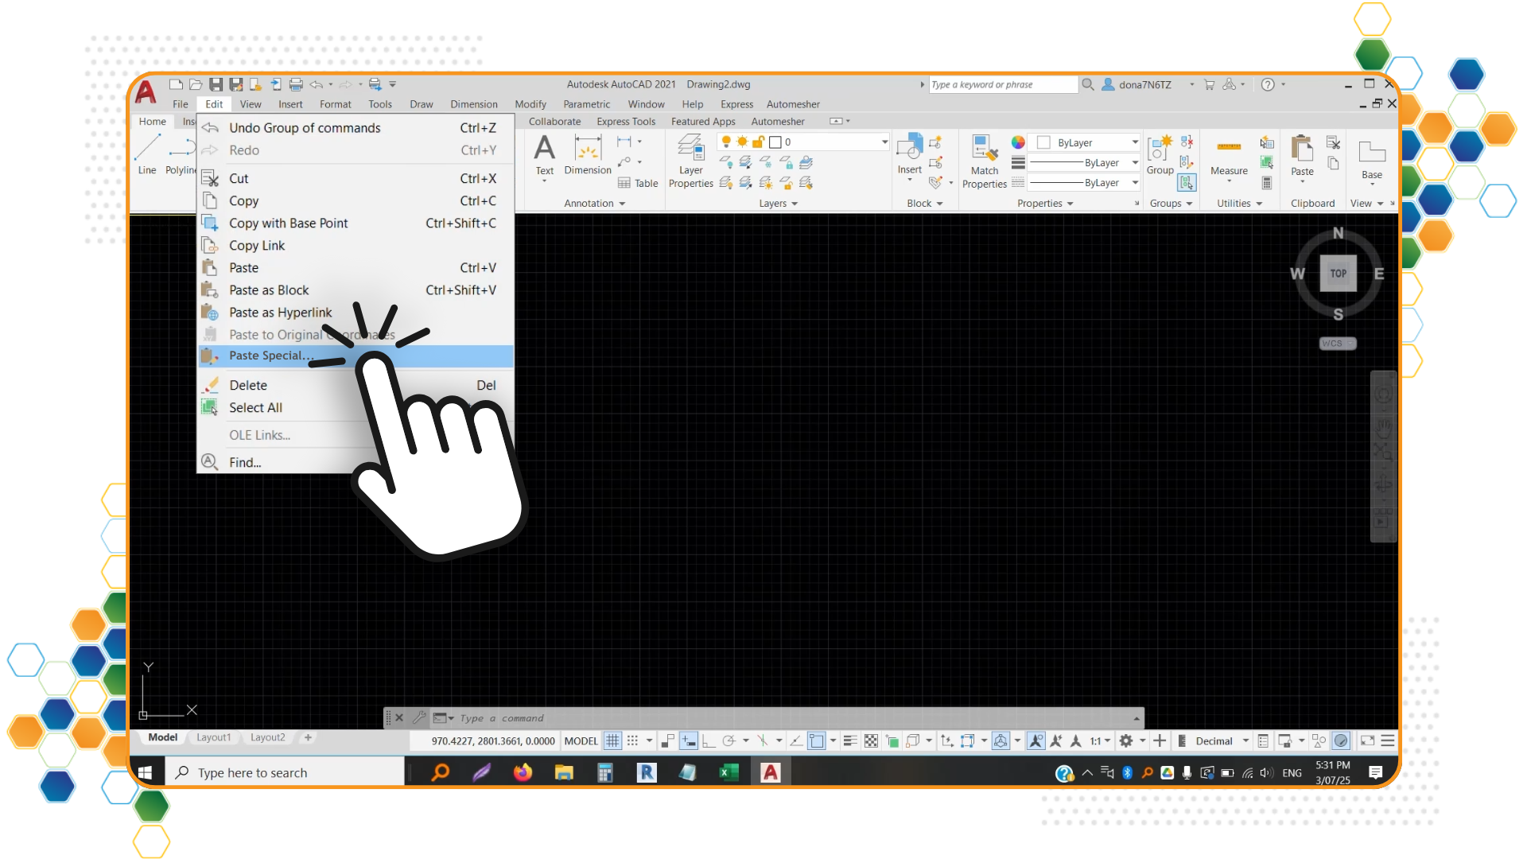The height and width of the screenshot is (859, 1527).
Task: Click the Quick Calculator icon in Utilities
Action: [1267, 183]
